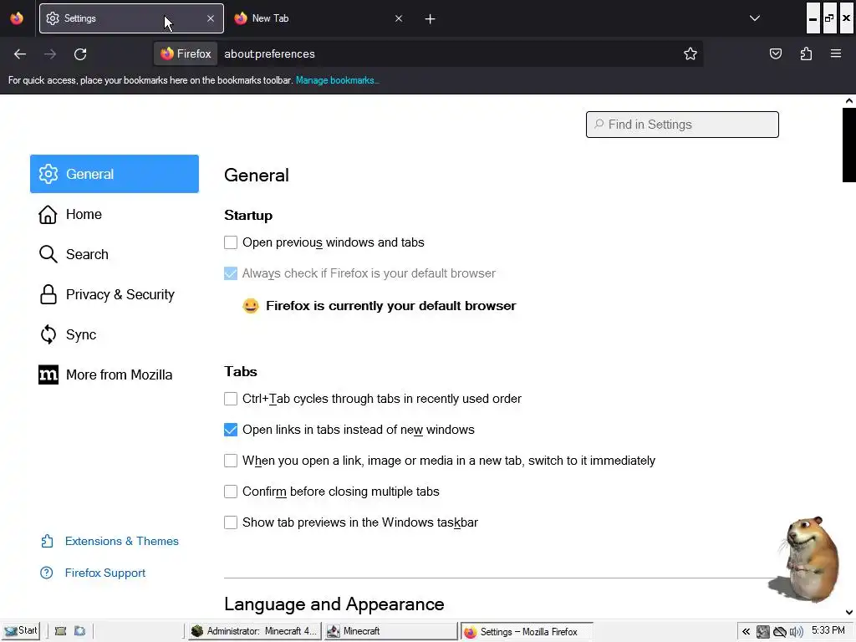
Task: Click the smiley default browser icon
Action: (251, 306)
